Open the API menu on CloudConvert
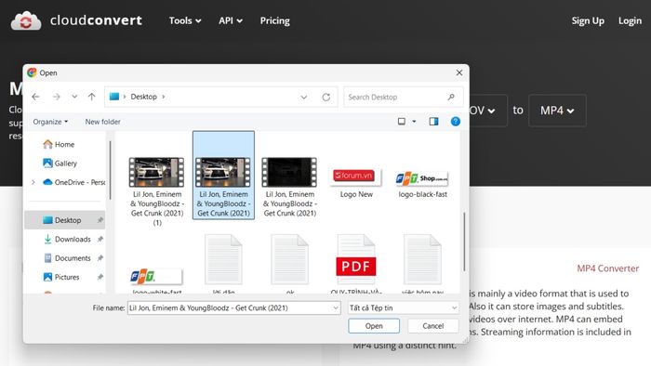The width and height of the screenshot is (651, 366). pyautogui.click(x=231, y=20)
